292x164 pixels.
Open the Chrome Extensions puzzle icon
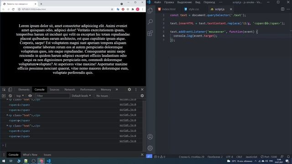click(133, 9)
